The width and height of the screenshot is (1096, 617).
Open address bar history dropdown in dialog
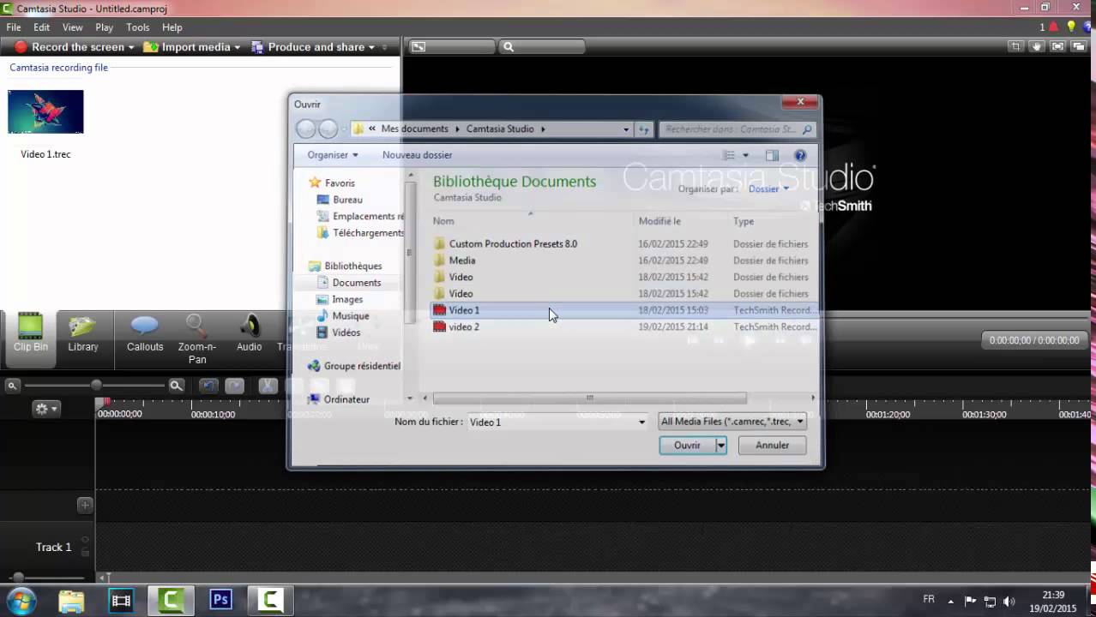tap(626, 129)
